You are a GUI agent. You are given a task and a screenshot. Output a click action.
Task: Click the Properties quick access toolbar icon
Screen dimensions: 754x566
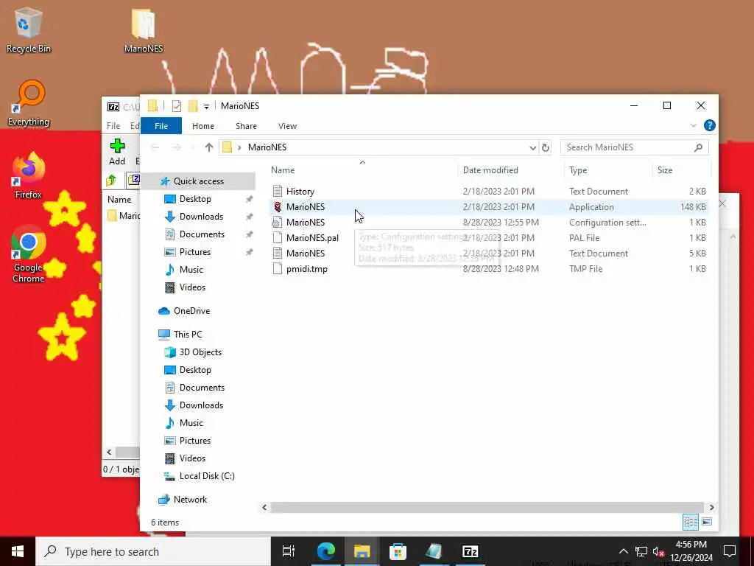point(177,106)
